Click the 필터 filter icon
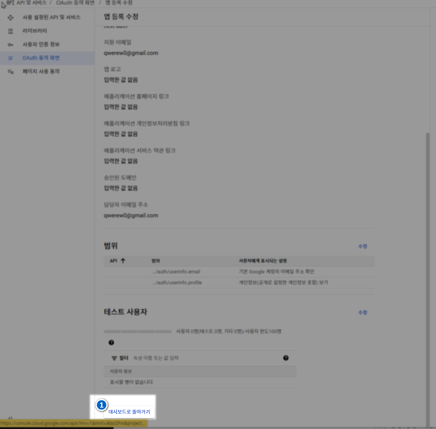 coord(114,358)
